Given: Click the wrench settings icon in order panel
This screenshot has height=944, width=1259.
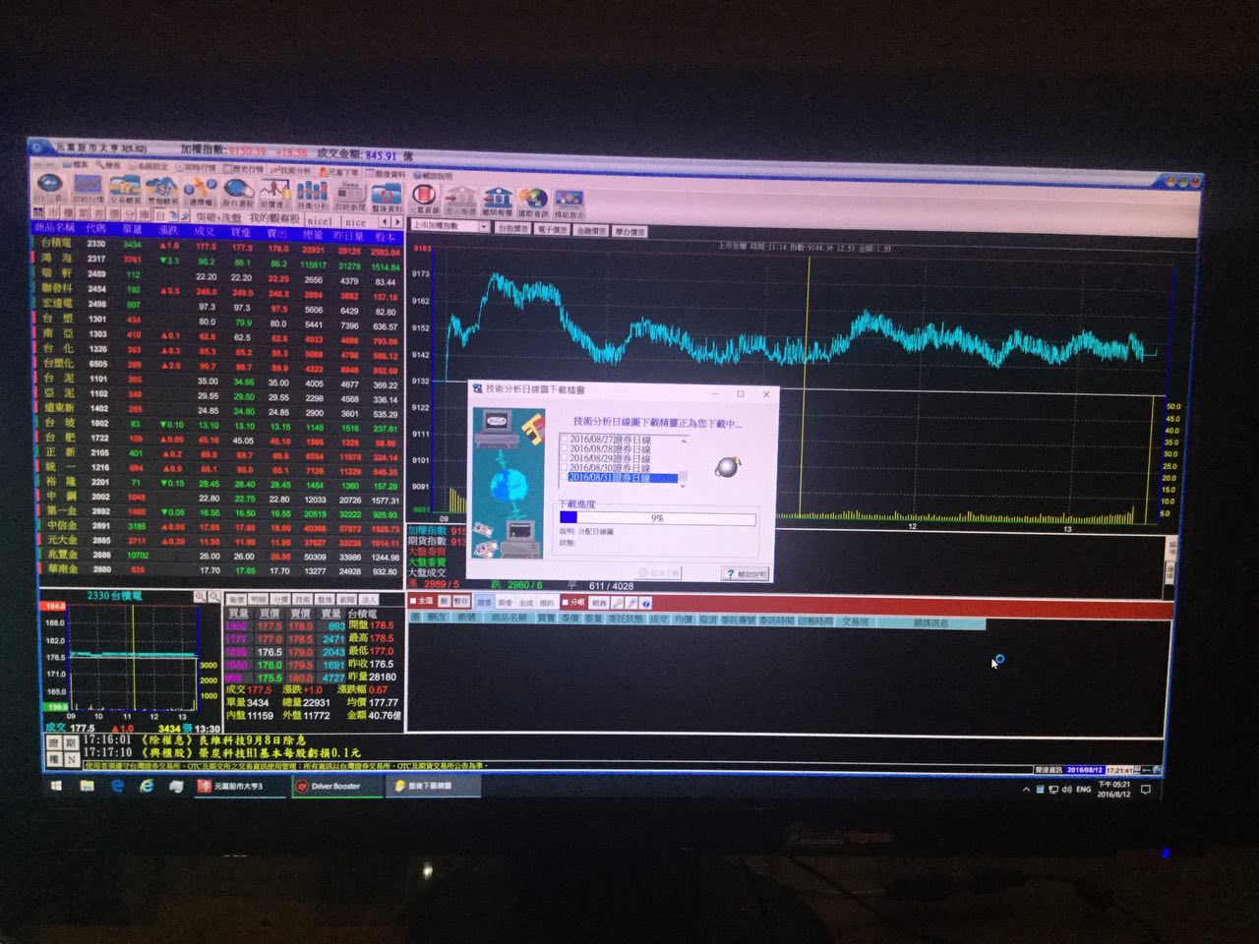Looking at the screenshot, I should point(618,602).
